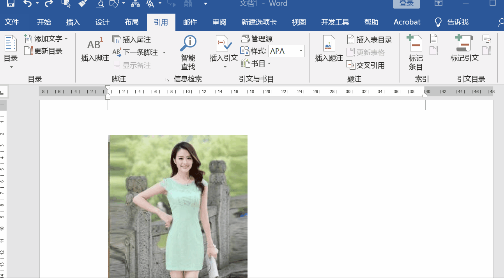Select the woman photo in document

point(178,206)
